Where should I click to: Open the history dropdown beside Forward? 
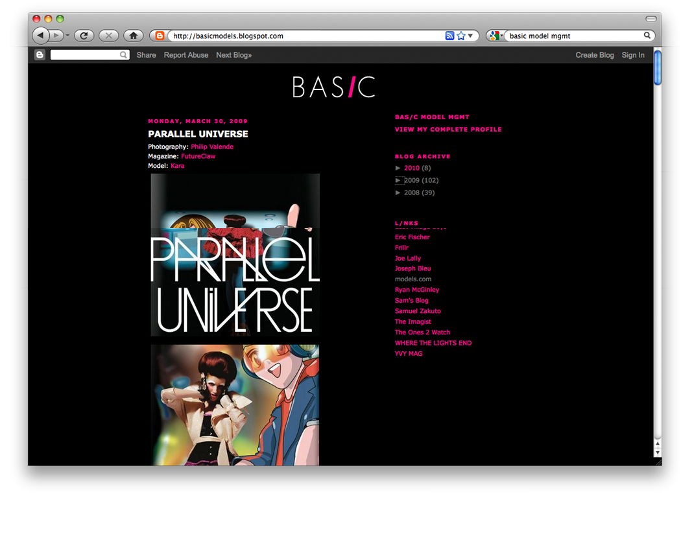coord(67,36)
